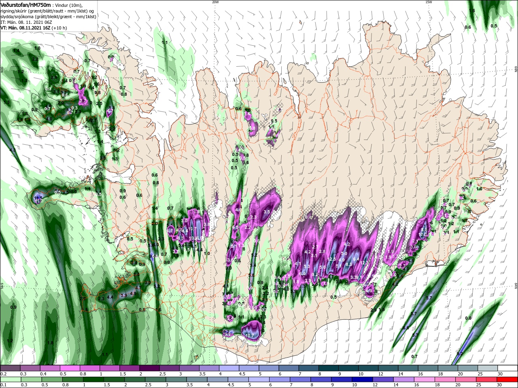
Task: Pick upper legend swatch between 12 and 14
Action: point(388,368)
